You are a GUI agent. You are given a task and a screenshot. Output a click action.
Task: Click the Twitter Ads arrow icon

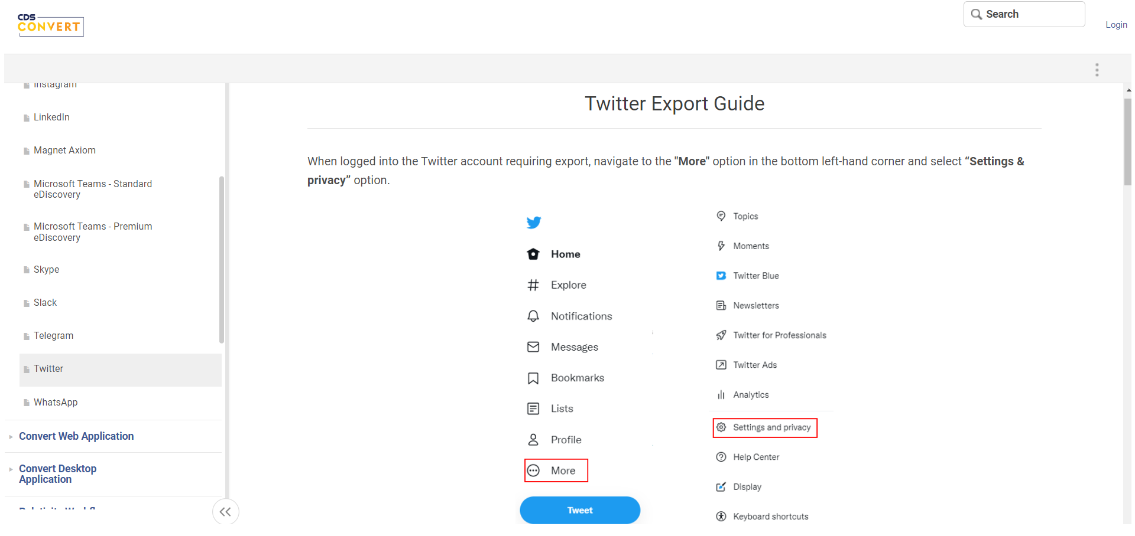click(721, 365)
